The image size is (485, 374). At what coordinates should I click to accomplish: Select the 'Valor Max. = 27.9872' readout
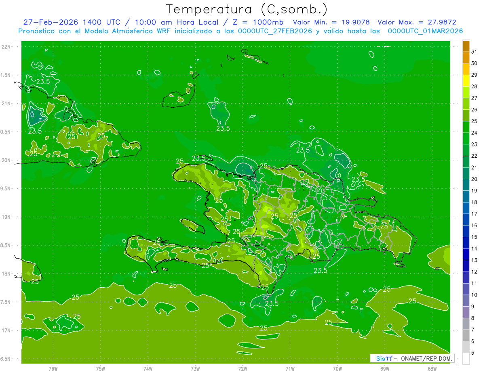click(417, 22)
